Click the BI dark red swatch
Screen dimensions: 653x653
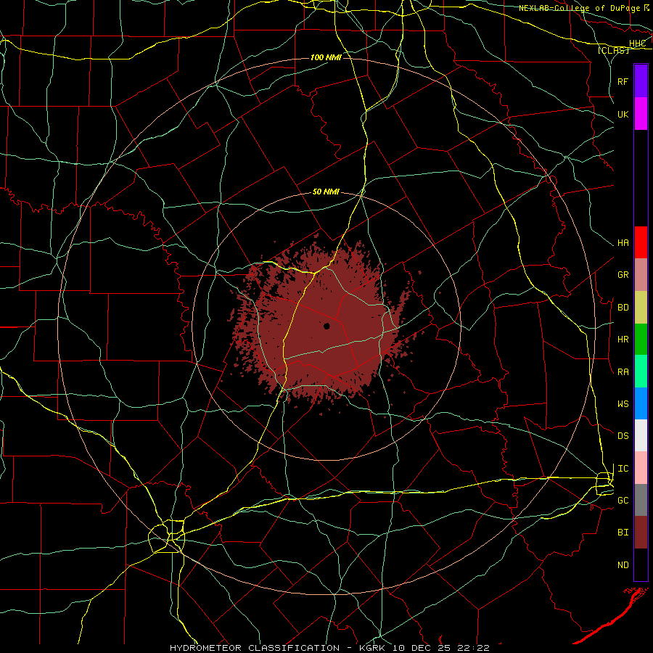coord(641,533)
